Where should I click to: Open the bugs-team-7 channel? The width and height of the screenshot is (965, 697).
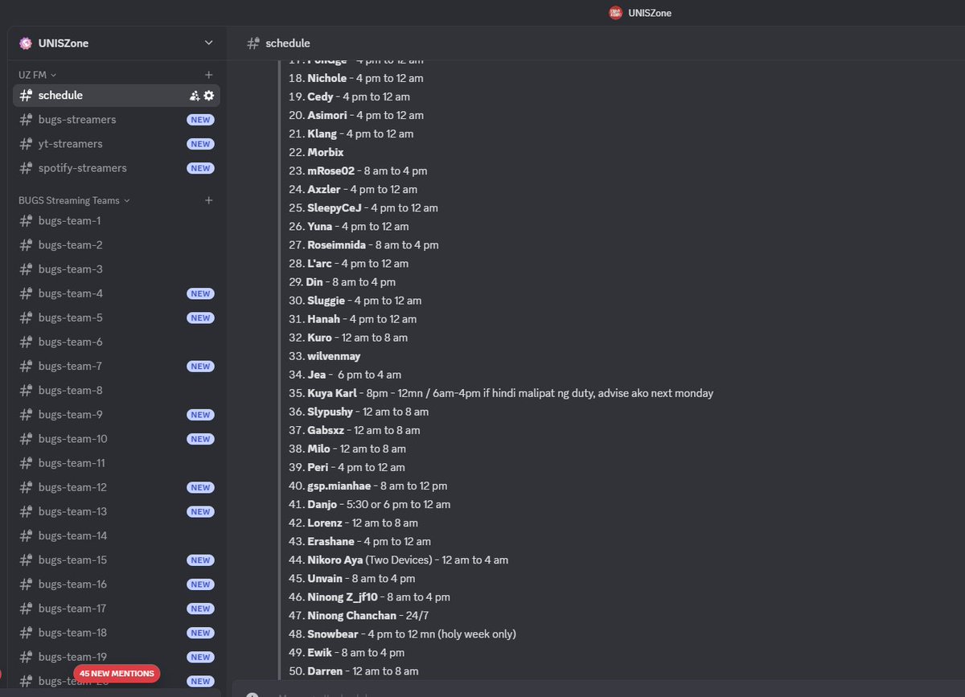coord(117,366)
